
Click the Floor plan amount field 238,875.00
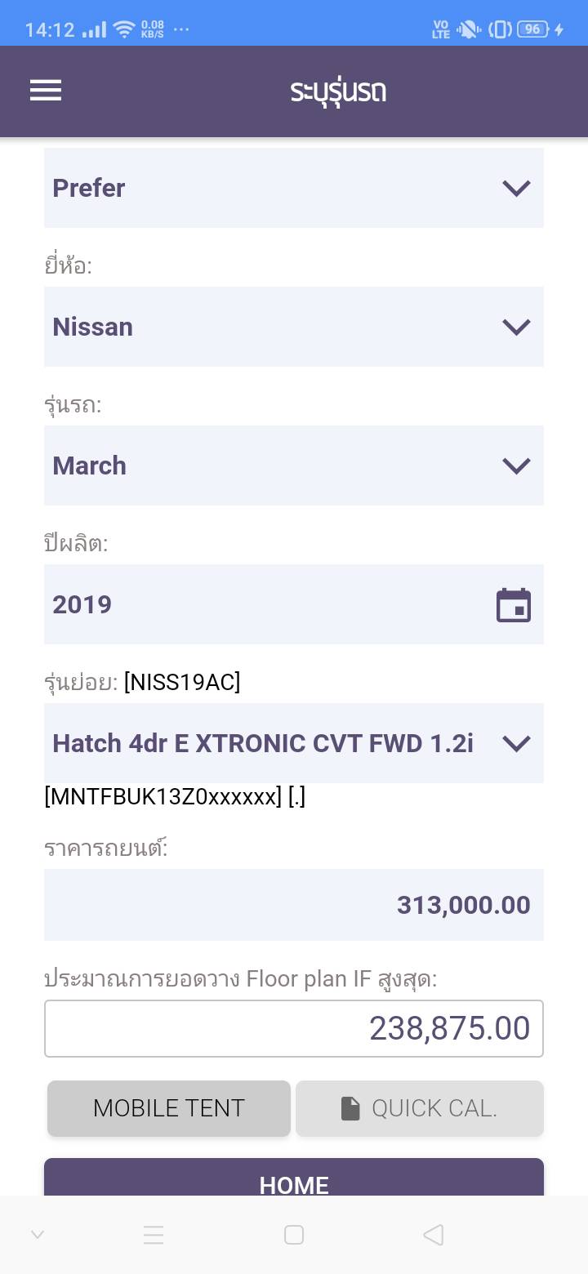coord(293,1028)
